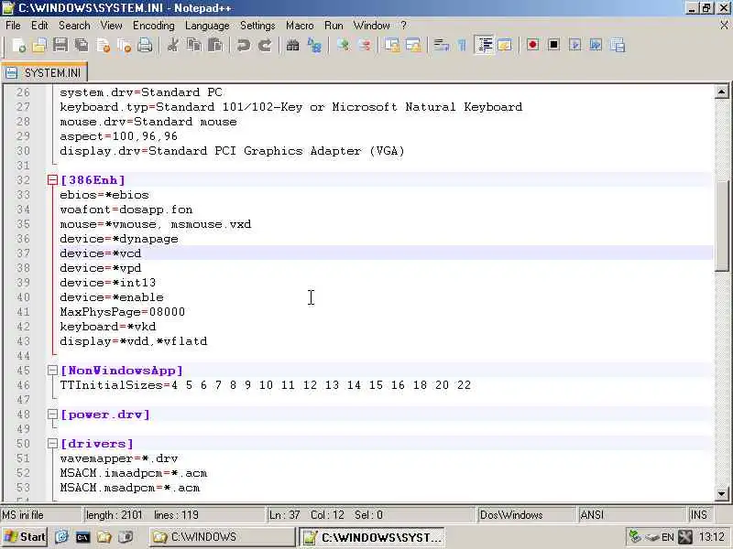Viewport: 733px width, 549px height.
Task: Click the Open file toolbar icon
Action: pyautogui.click(x=39, y=45)
